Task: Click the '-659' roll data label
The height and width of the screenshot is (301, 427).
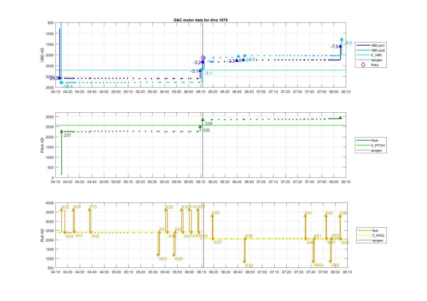Action: coord(178,259)
